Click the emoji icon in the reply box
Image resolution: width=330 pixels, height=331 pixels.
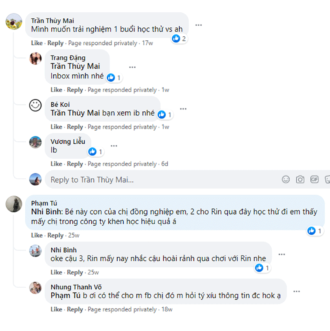click(x=286, y=179)
